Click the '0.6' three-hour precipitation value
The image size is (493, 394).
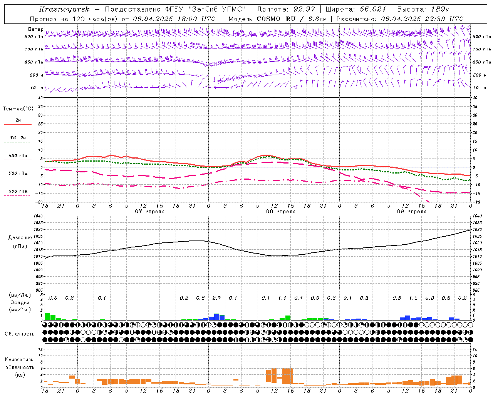tap(200, 298)
